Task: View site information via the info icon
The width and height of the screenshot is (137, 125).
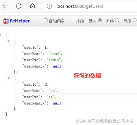Action: pyautogui.click(x=49, y=6)
